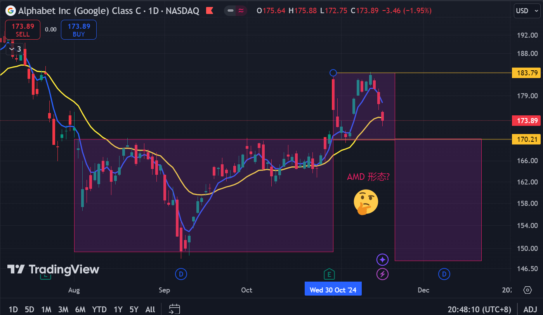Open the December dividend D marker

444,275
